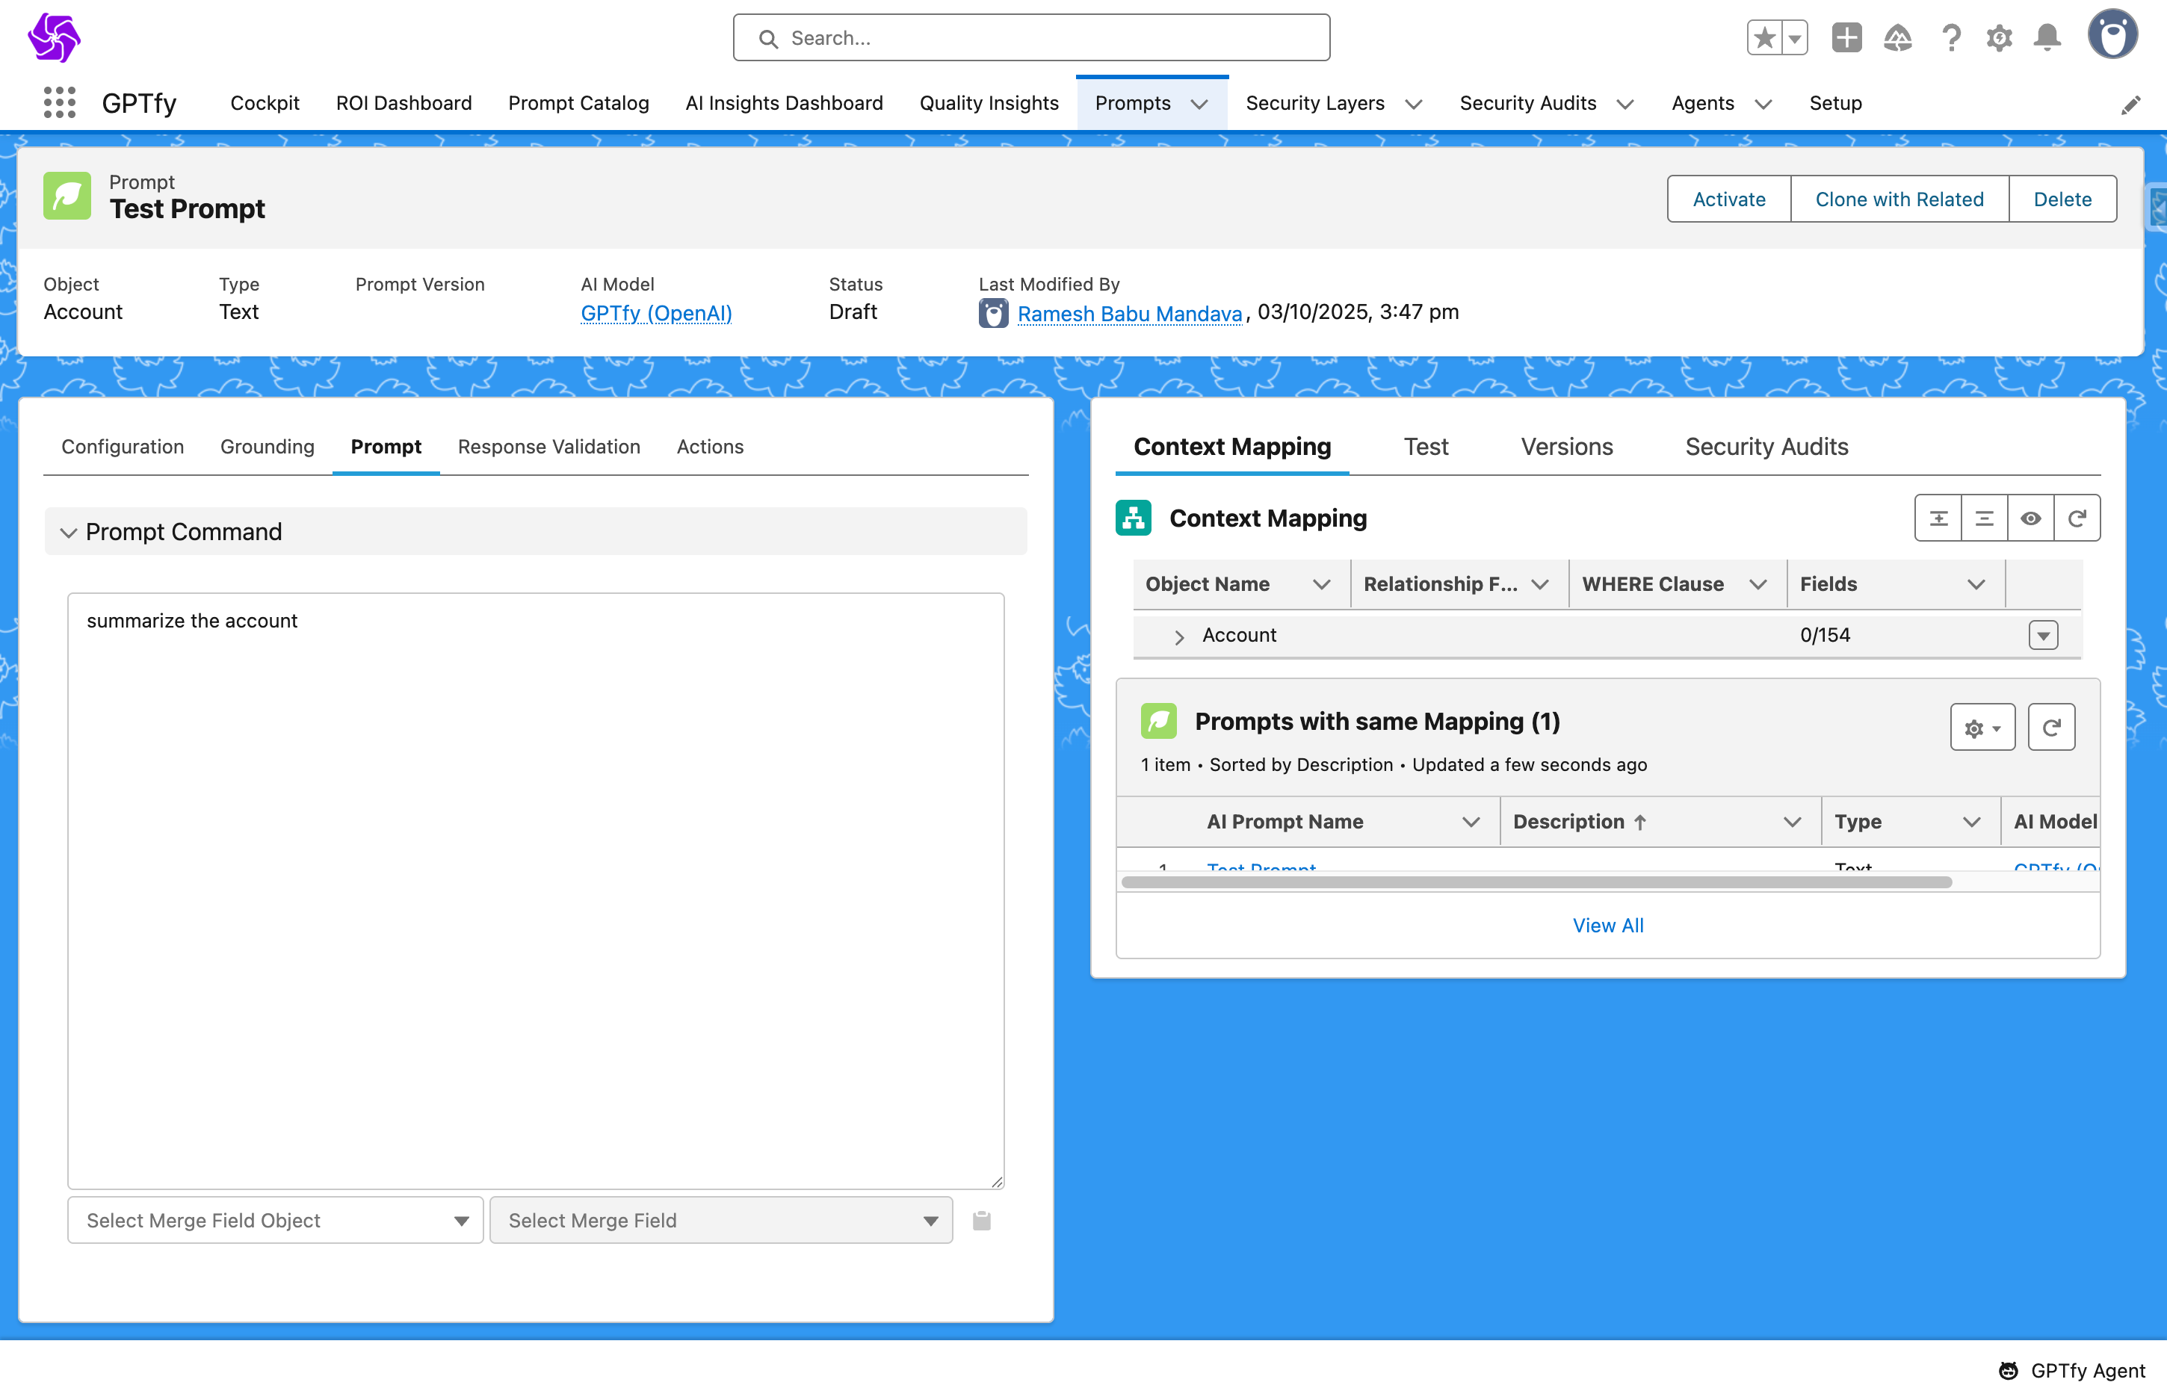The height and width of the screenshot is (1400, 2167).
Task: Open the Versions tab
Action: (x=1566, y=447)
